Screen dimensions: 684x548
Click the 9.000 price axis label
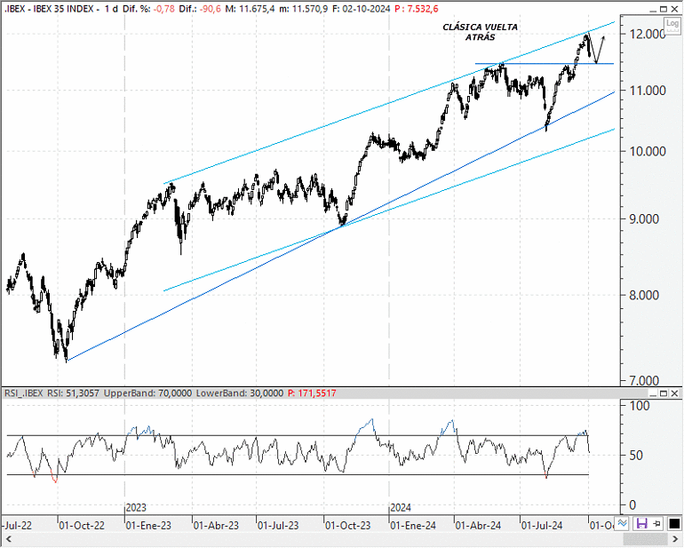click(x=644, y=219)
